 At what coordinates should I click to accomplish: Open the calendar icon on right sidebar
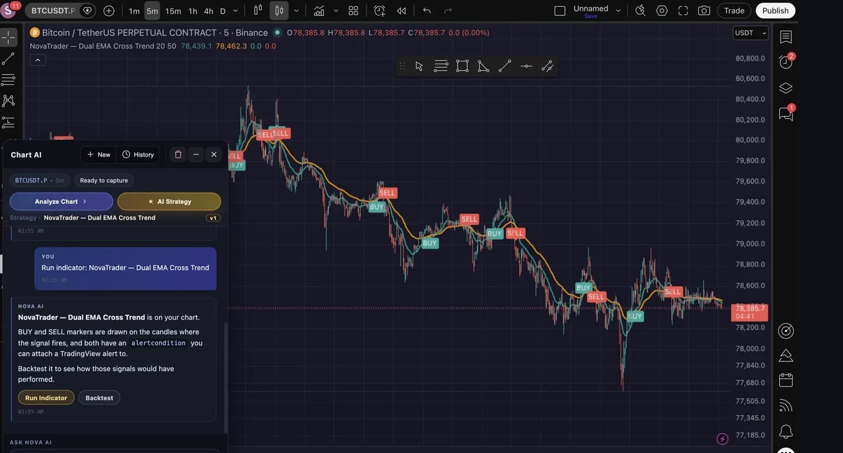tap(786, 380)
